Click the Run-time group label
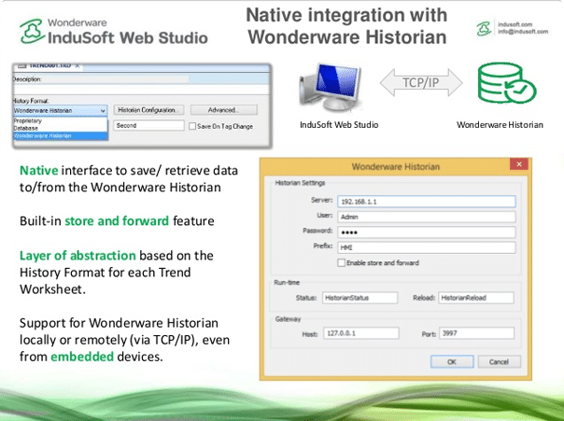 (x=287, y=282)
